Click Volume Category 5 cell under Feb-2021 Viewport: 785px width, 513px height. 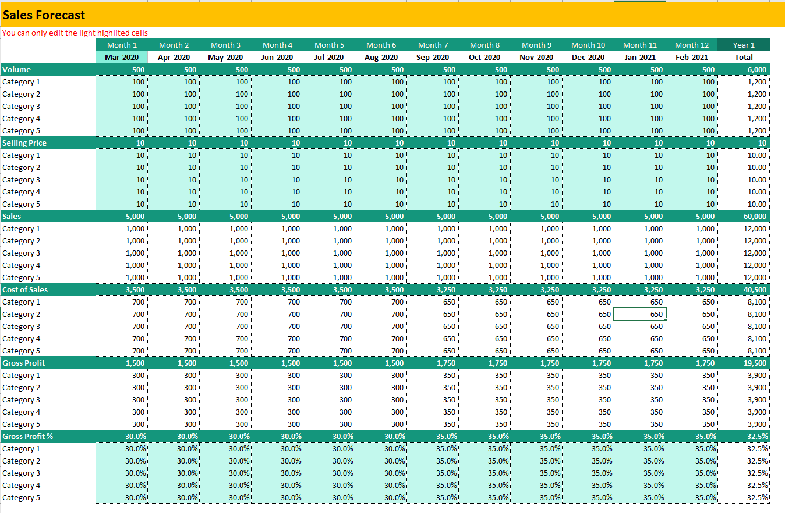(692, 130)
